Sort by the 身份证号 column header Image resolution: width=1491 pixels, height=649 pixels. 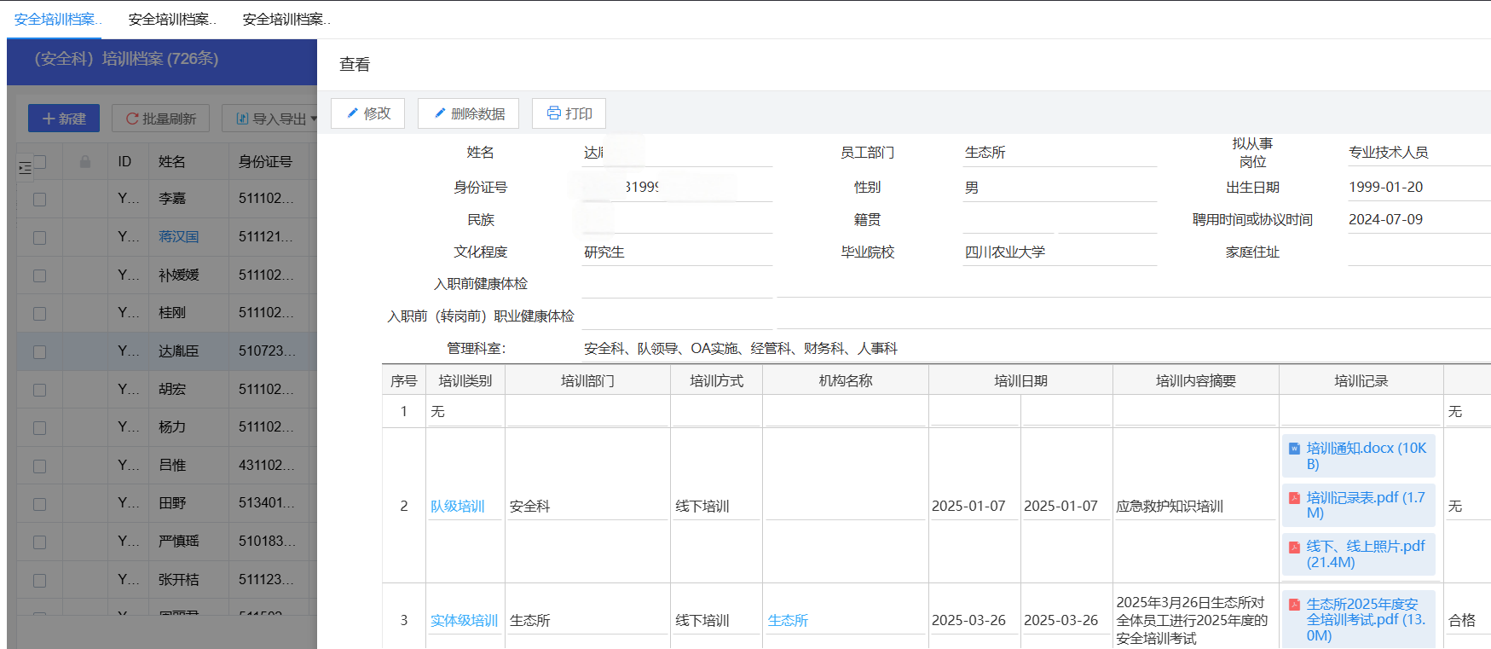(x=265, y=161)
